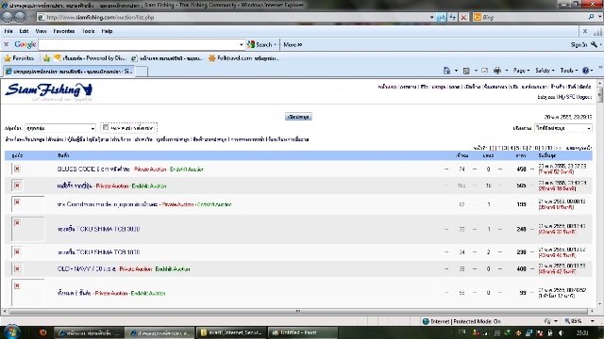Open the TOKU SHIMA TCB 3030 listing
This screenshot has height=339, width=604.
click(x=98, y=229)
